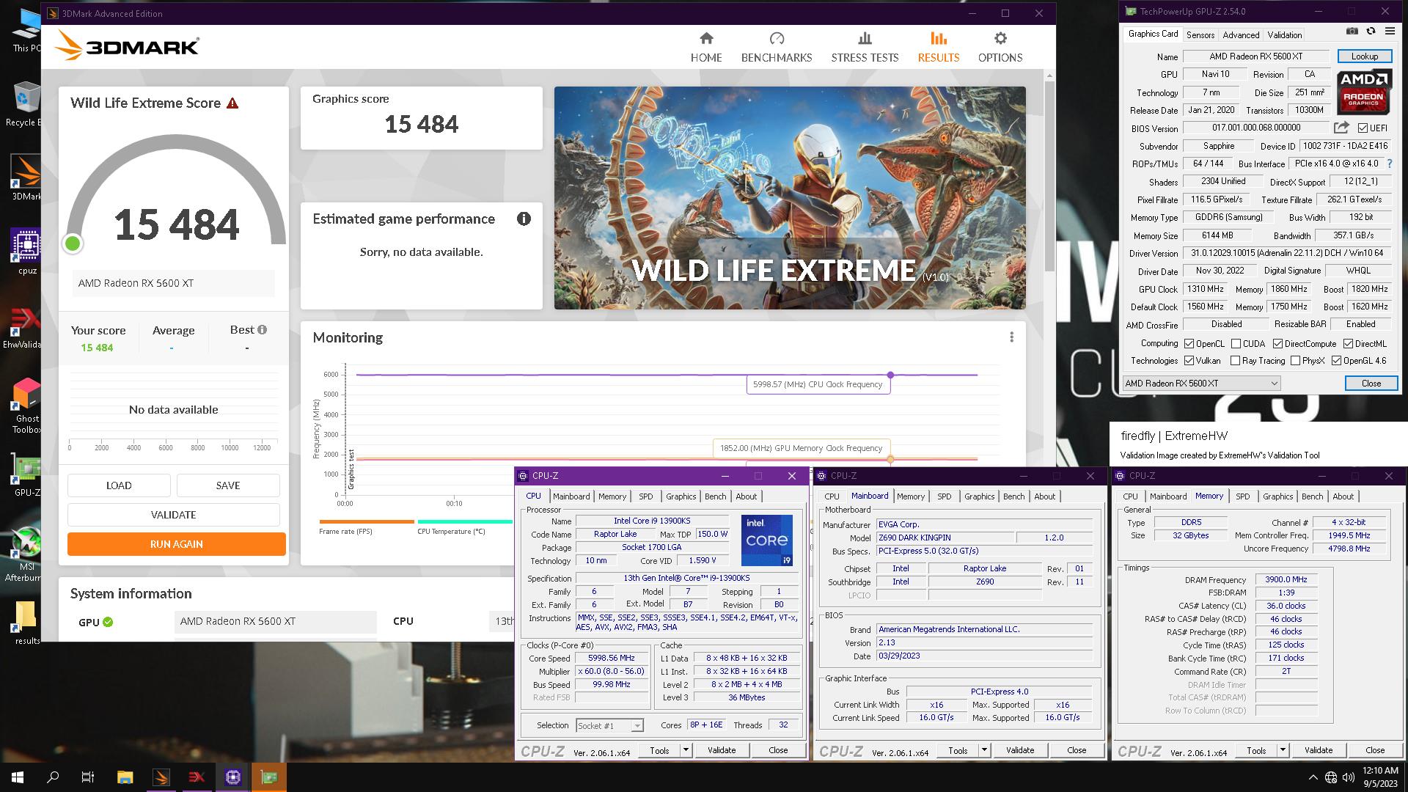Open the OPTIONS gear in 3DMark

(x=1000, y=48)
